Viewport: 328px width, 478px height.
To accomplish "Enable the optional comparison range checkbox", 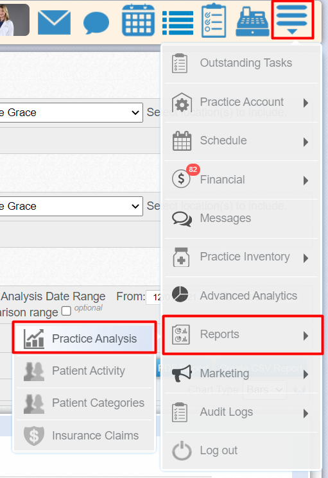I will [x=66, y=311].
